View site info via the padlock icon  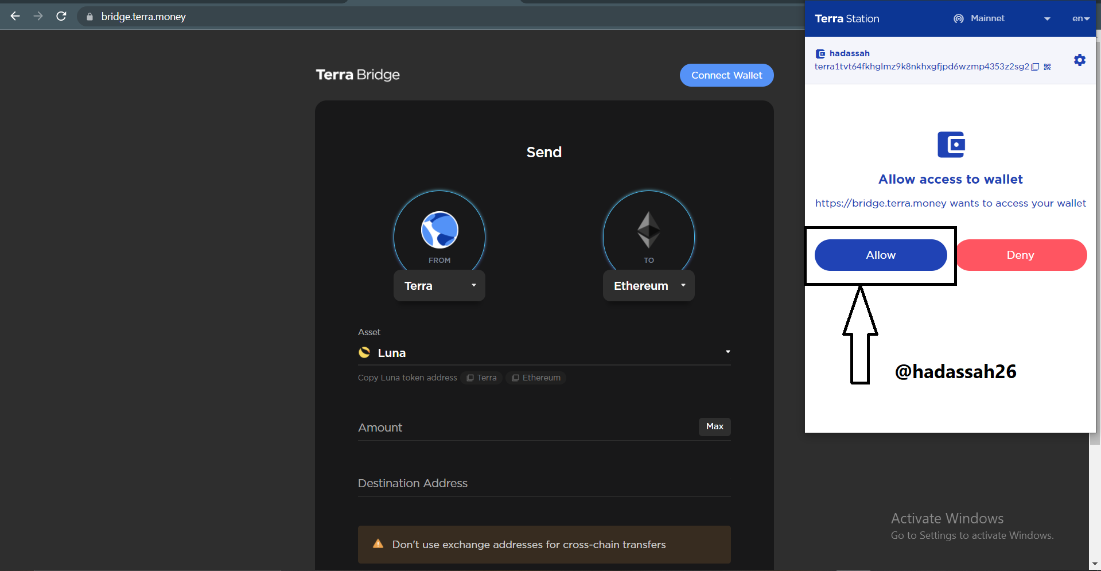[90, 17]
